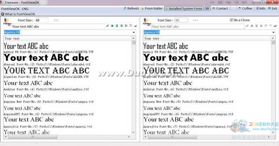Click the print icon in right clone pane

pyautogui.click(x=275, y=26)
